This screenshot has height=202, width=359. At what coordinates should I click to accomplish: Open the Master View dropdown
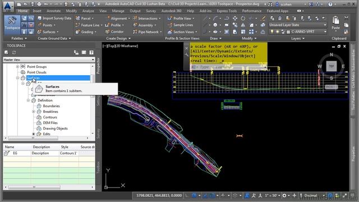49,59
